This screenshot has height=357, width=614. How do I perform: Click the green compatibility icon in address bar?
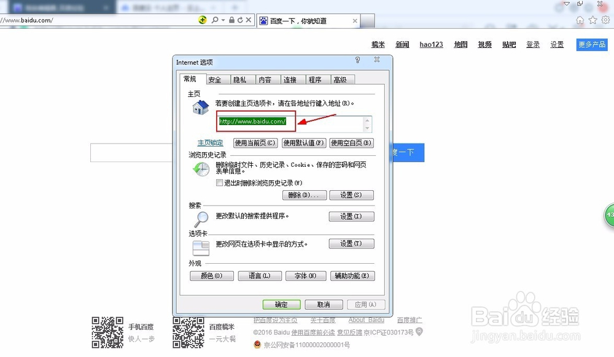tap(203, 20)
